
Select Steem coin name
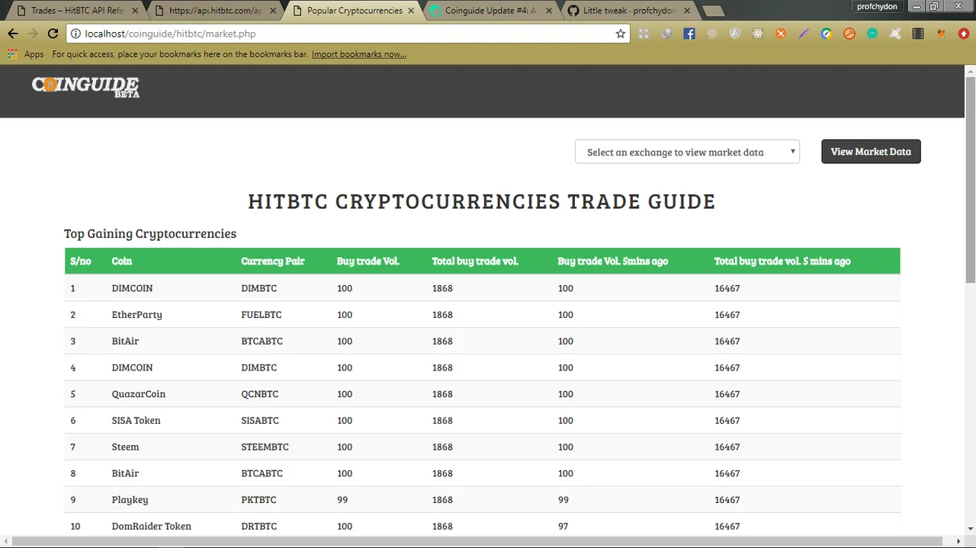[125, 447]
